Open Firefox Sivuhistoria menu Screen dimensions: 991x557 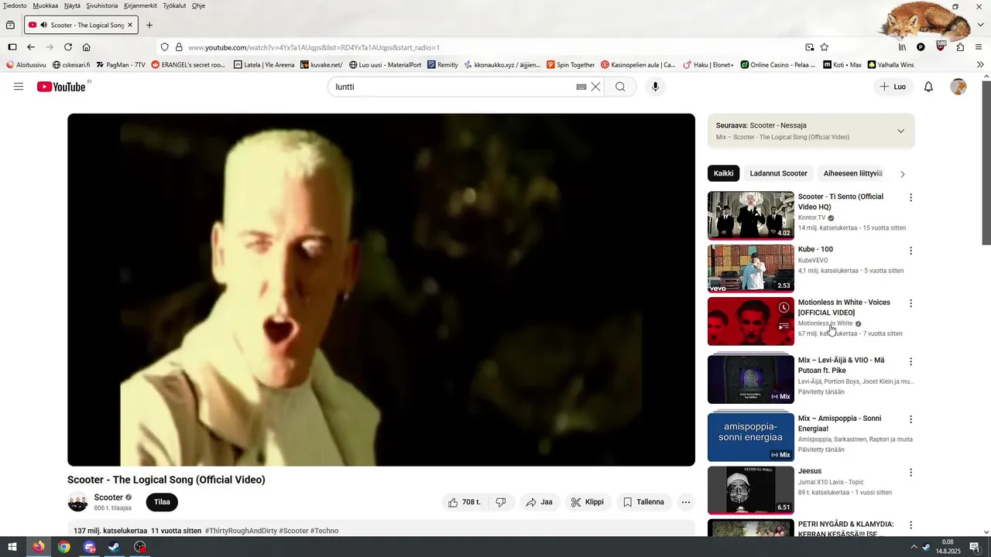point(102,5)
